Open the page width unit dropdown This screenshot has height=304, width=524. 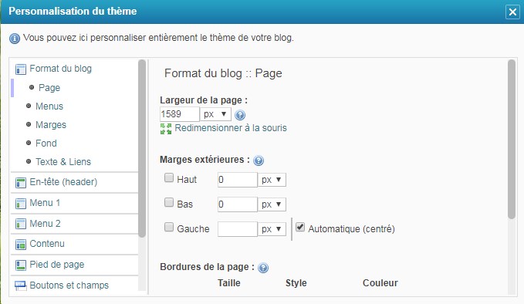point(215,114)
